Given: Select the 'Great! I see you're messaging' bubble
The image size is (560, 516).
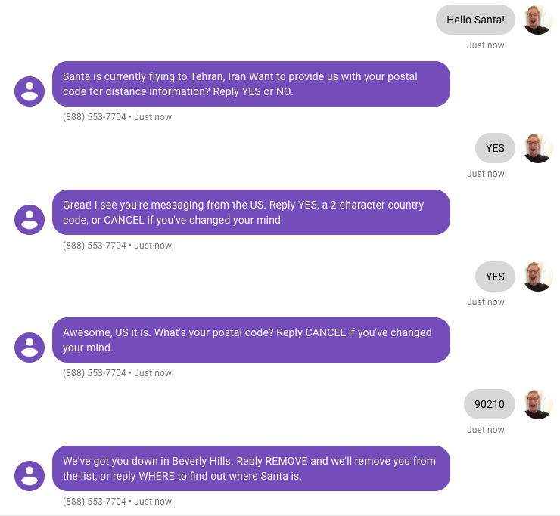Looking at the screenshot, I should [251, 212].
